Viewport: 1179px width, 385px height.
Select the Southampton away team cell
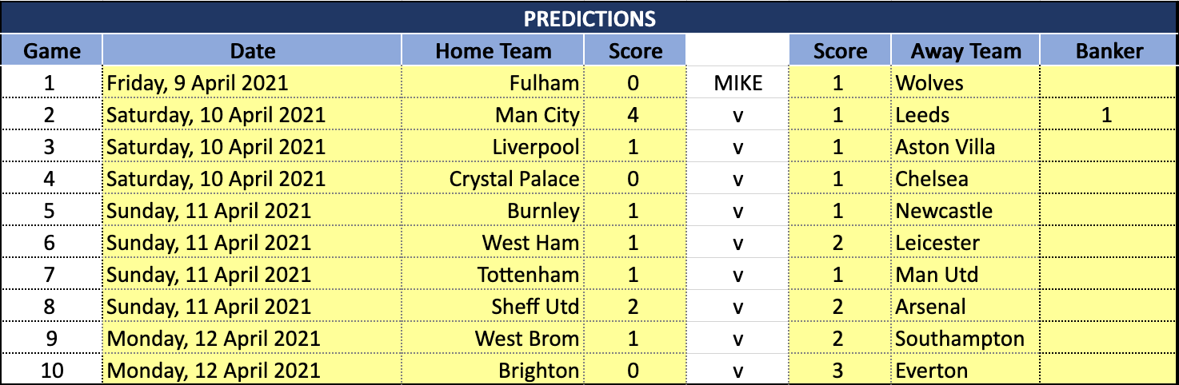[x=965, y=339]
